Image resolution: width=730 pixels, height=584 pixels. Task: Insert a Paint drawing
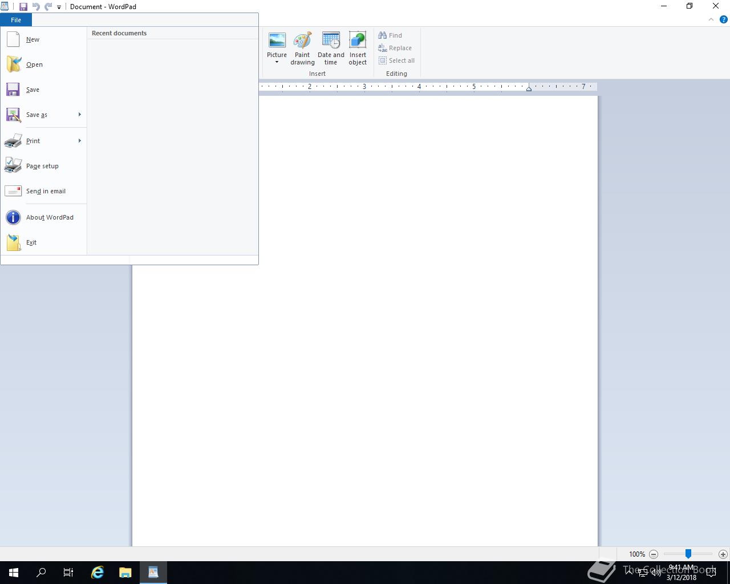(x=302, y=49)
